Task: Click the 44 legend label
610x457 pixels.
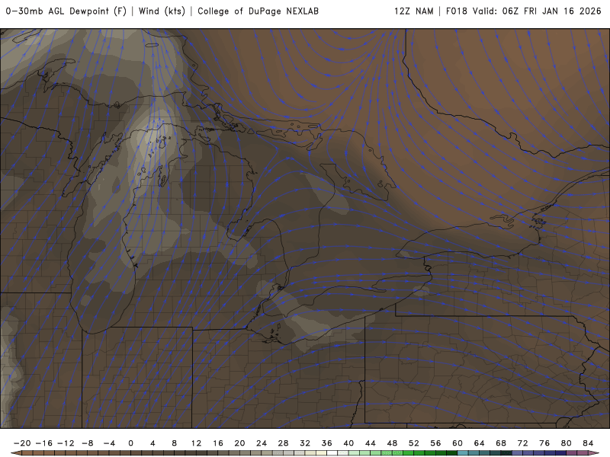Action: [371, 443]
